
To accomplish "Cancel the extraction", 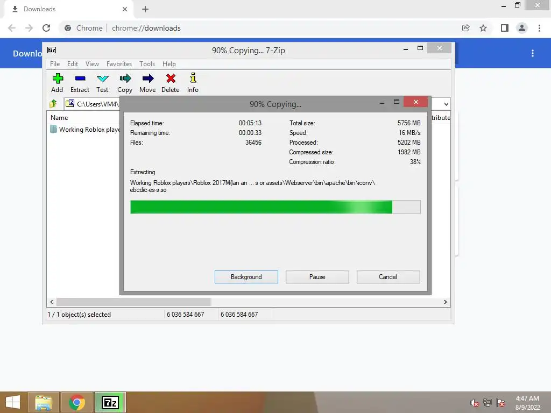I will point(388,277).
